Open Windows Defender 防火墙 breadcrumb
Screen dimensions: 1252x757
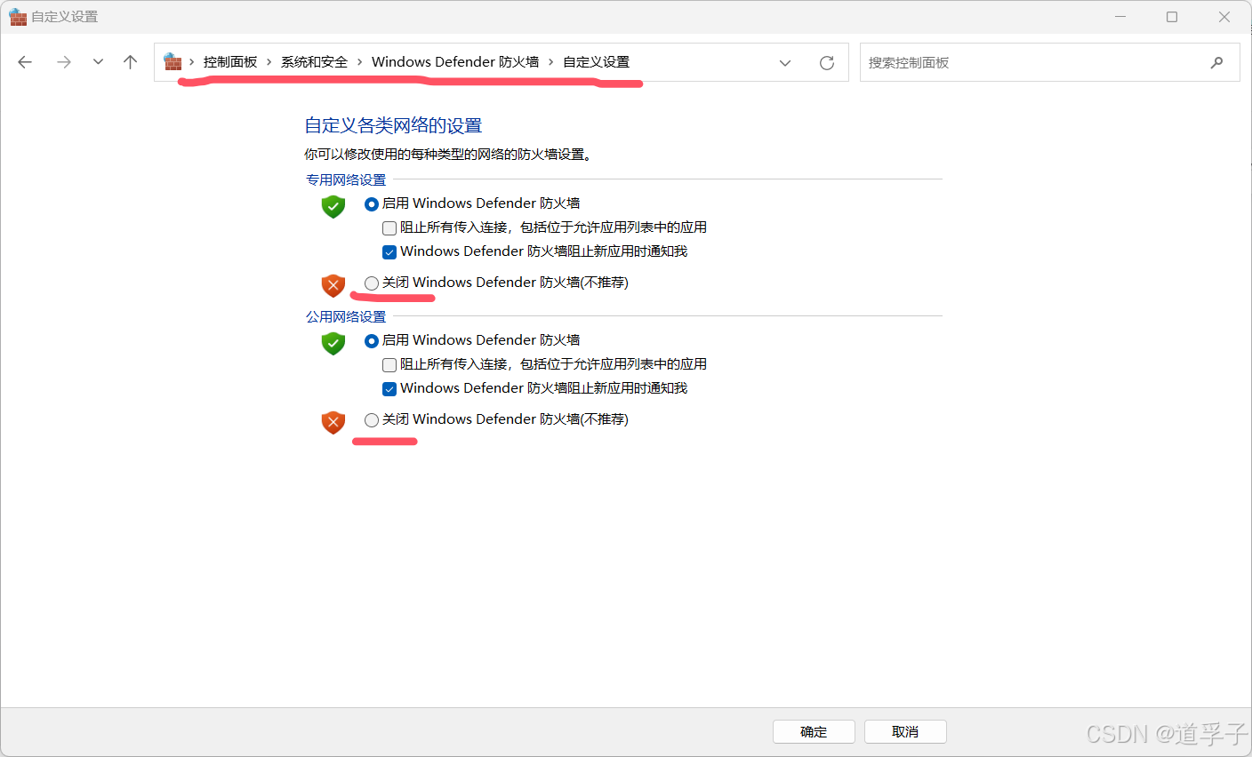(455, 62)
